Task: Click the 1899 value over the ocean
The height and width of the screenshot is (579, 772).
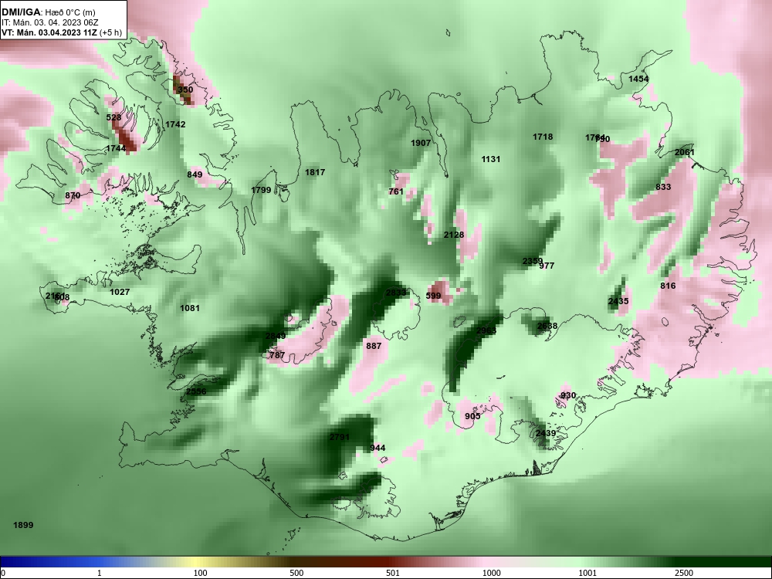Action: (23, 525)
